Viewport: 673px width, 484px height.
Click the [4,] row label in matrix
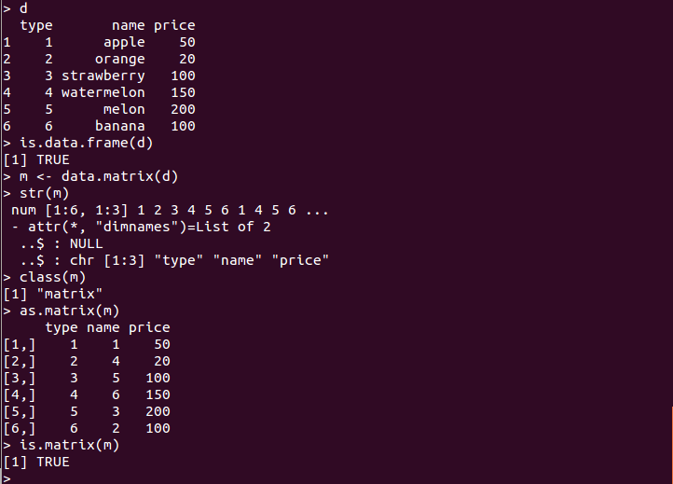click(x=20, y=394)
